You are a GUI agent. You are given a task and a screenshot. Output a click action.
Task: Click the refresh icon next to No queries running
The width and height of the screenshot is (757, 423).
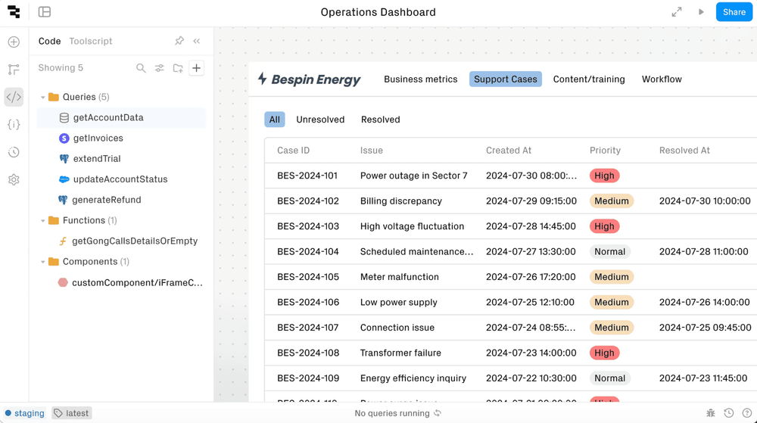pyautogui.click(x=438, y=413)
